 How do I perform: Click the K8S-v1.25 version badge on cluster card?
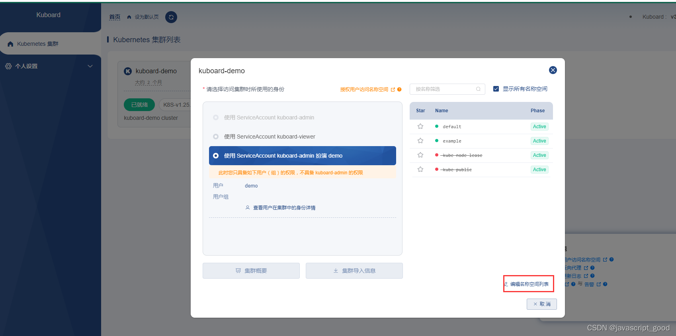(176, 105)
